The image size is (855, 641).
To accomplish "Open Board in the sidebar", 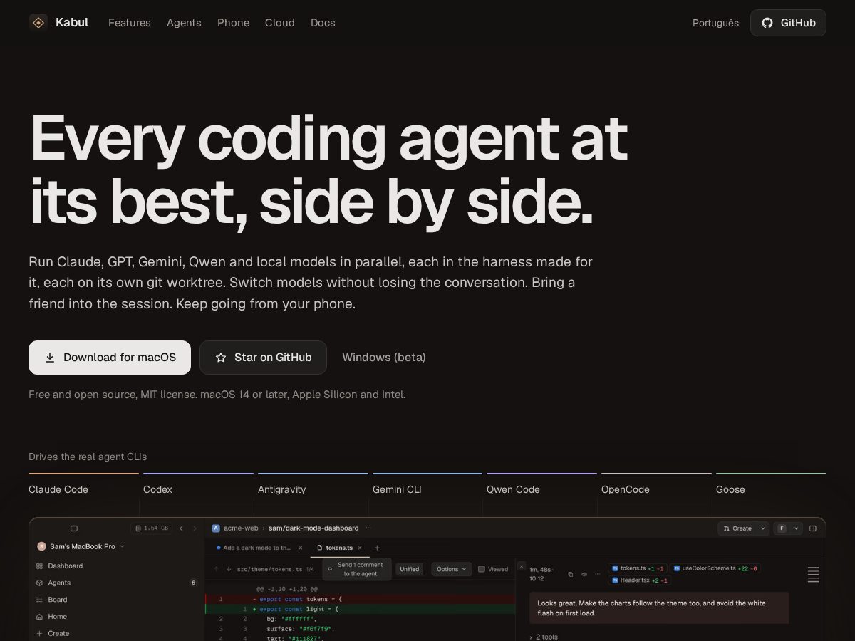I will (117, 600).
